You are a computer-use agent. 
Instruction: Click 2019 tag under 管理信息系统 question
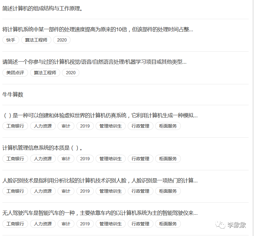[85, 159]
